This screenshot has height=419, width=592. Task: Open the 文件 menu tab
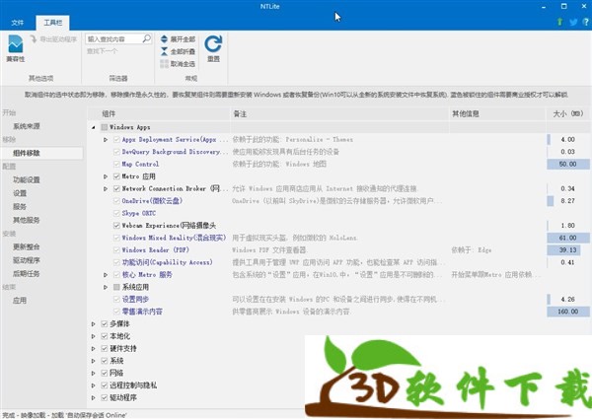pos(18,23)
